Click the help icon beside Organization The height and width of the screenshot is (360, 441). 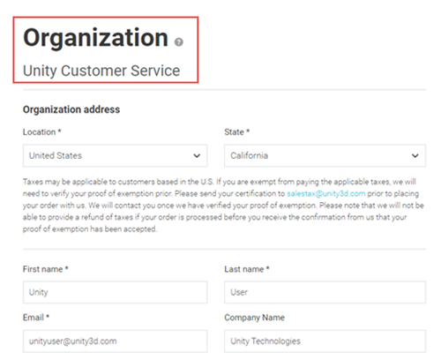click(179, 42)
